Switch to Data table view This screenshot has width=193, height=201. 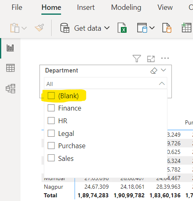(x=10, y=68)
